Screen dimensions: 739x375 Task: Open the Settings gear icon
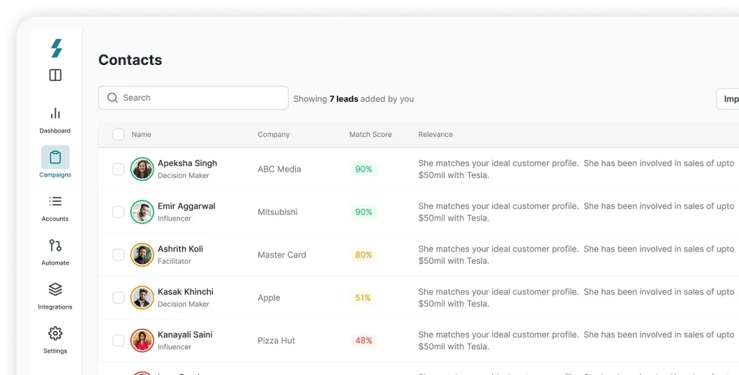pyautogui.click(x=55, y=334)
